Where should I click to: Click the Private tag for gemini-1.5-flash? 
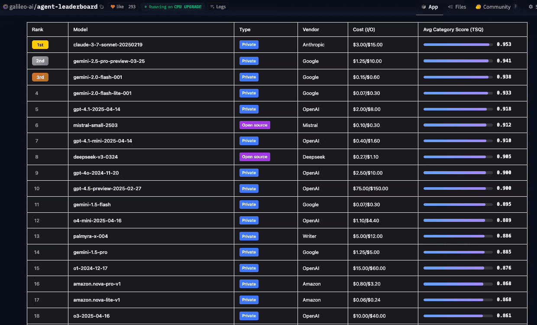point(249,204)
